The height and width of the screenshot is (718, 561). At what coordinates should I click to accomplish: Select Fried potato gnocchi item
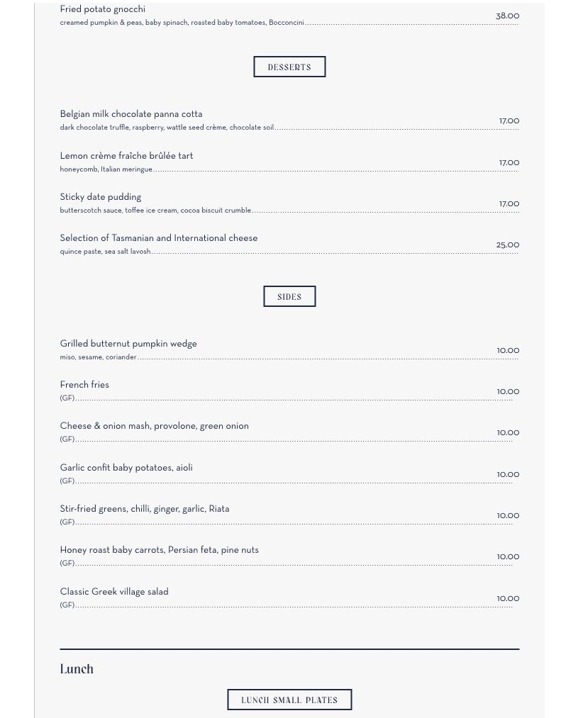coord(103,9)
